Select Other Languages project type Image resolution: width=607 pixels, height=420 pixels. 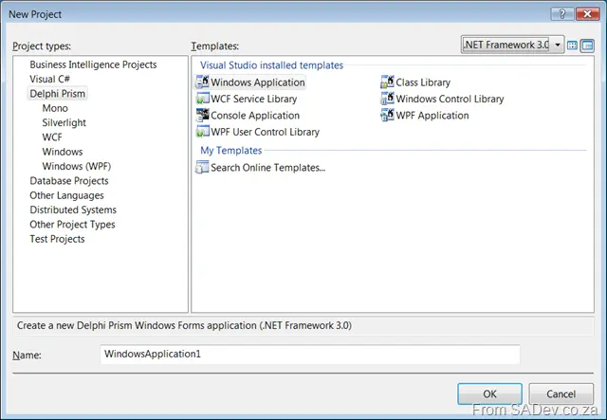(x=66, y=195)
